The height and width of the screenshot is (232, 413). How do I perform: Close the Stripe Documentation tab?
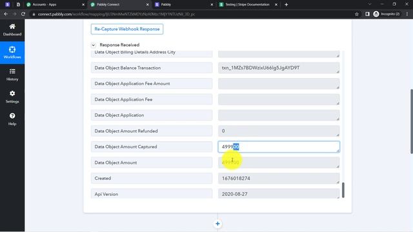(x=276, y=5)
